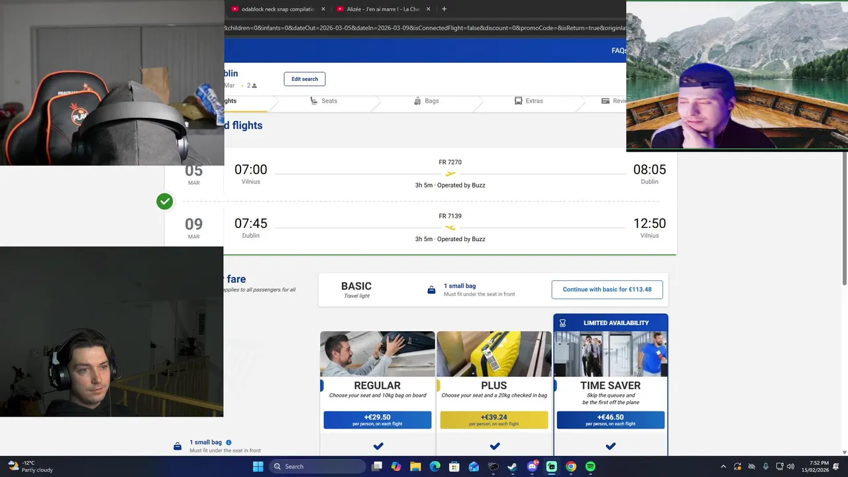Image resolution: width=848 pixels, height=477 pixels.
Task: Click the info icon next to 1 small bag
Action: pyautogui.click(x=229, y=443)
